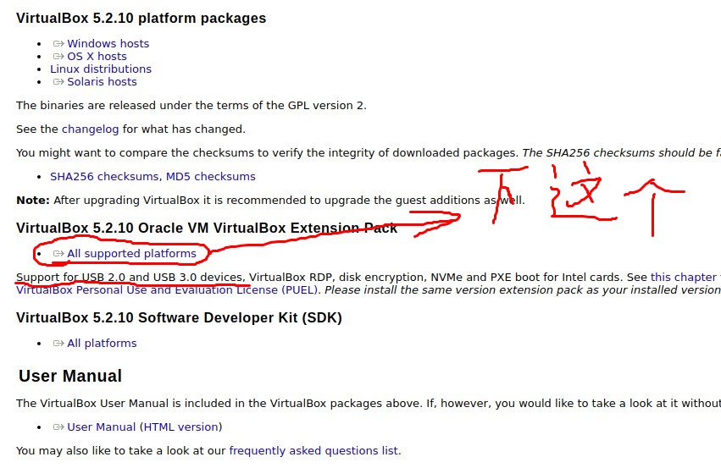
Task: Open the HTML version of manual
Action: (x=181, y=427)
